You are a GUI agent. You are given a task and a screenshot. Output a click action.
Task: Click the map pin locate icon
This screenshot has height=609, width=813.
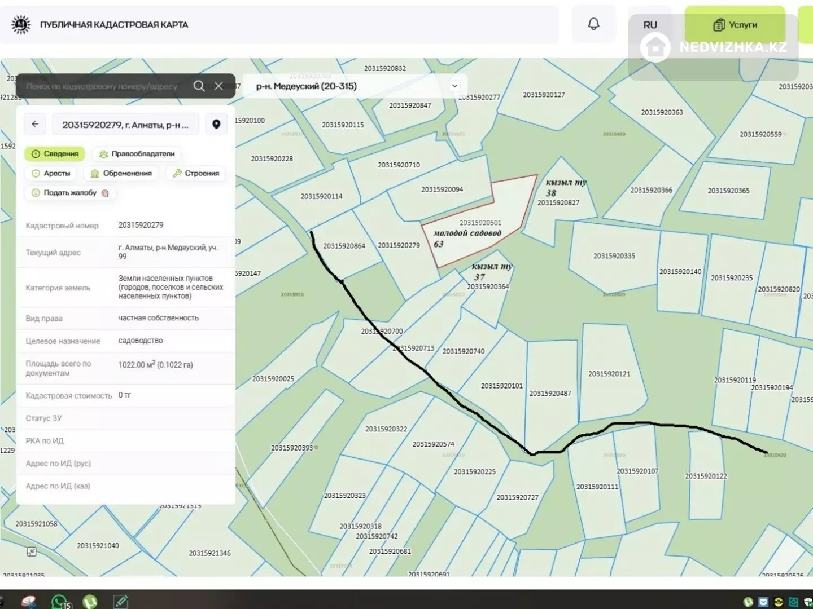[x=216, y=124]
